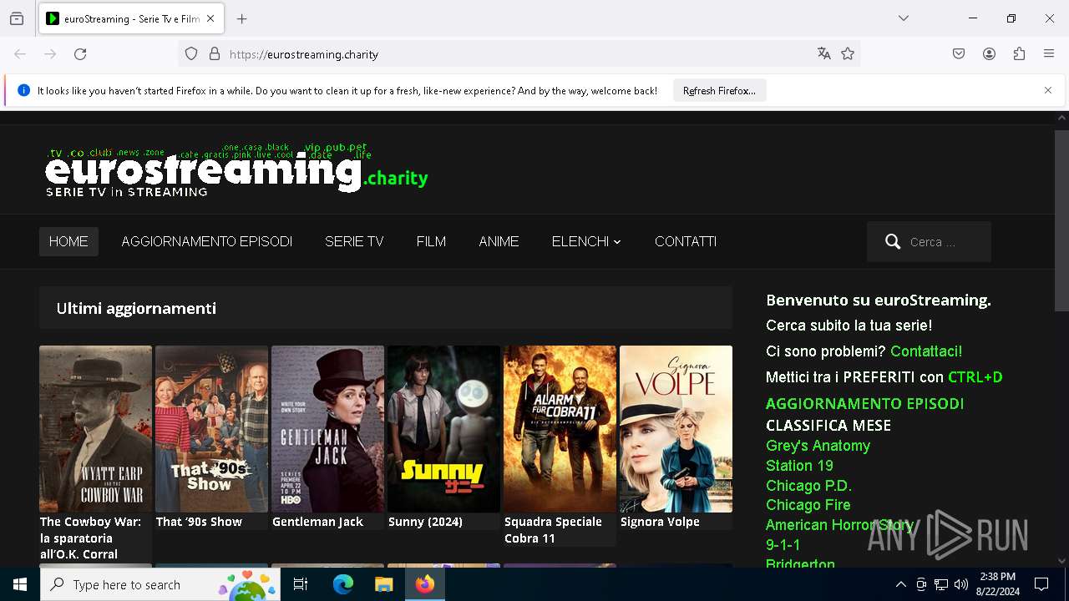The width and height of the screenshot is (1069, 601).
Task: Open That '90s Show poster
Action: pos(211,429)
